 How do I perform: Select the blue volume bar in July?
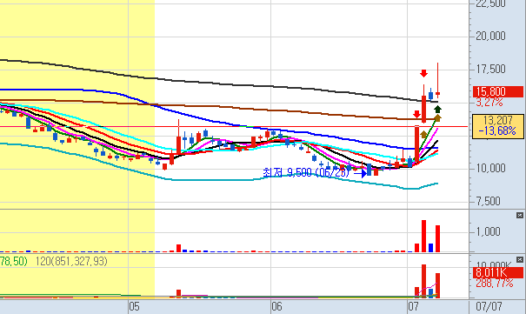[430, 248]
